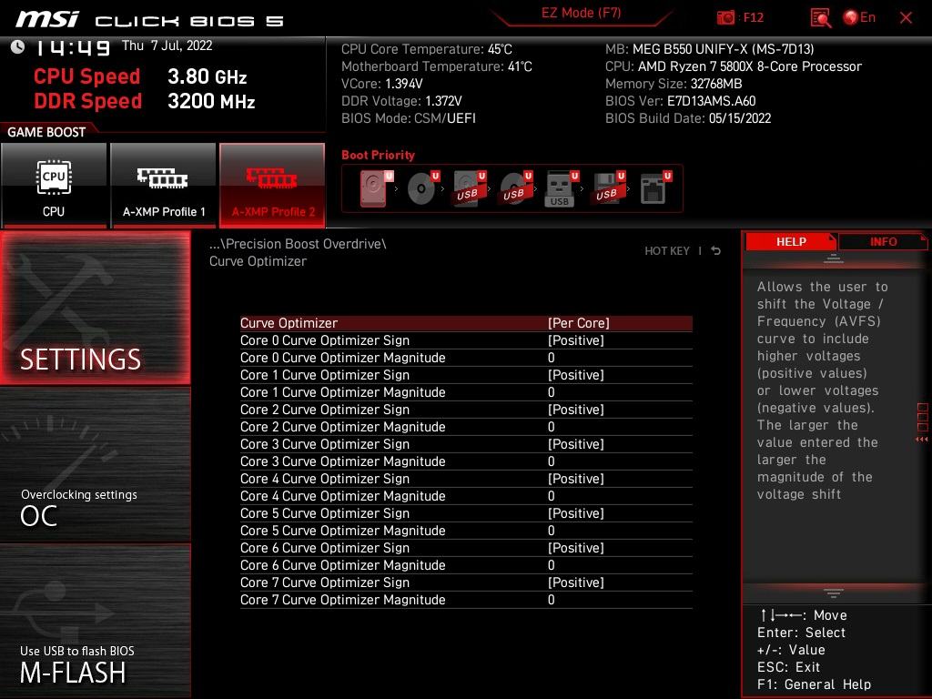Viewport: 932px width, 699px height.
Task: Click the GAME BOOST label
Action: (x=46, y=132)
